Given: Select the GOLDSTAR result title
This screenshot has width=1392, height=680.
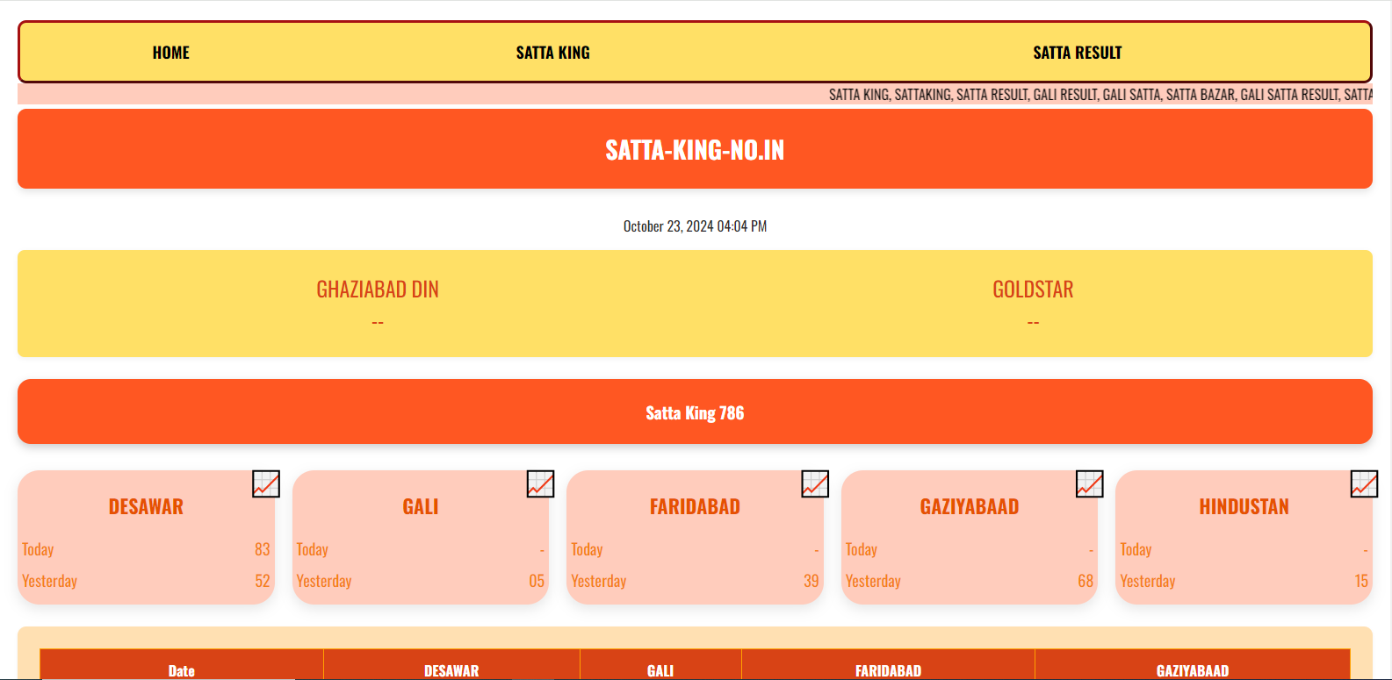Looking at the screenshot, I should (1033, 290).
